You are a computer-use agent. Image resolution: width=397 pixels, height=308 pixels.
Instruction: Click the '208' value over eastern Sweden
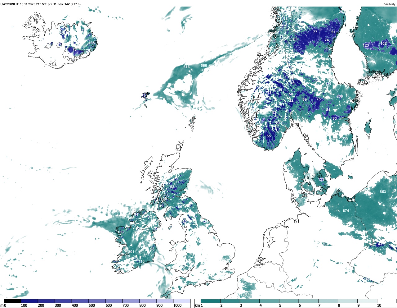point(340,96)
